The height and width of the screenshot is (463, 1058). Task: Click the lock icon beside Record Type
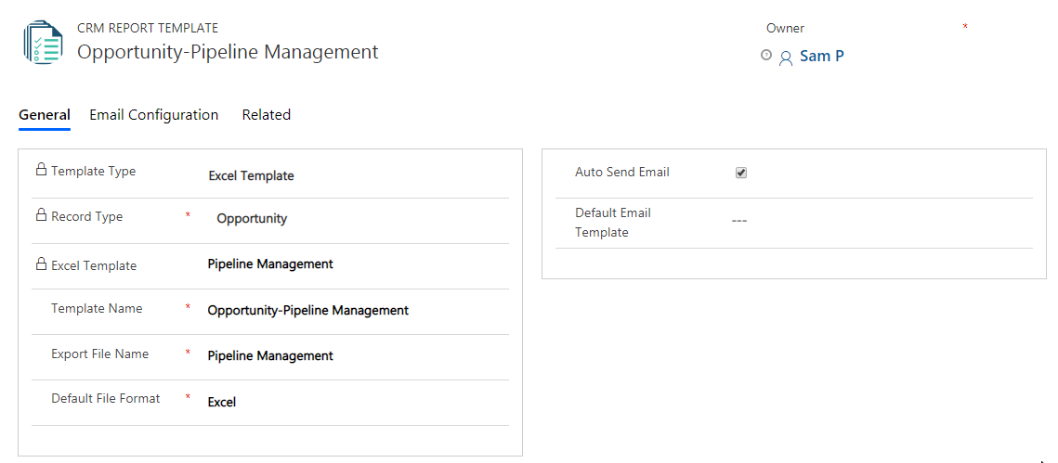pyautogui.click(x=41, y=215)
